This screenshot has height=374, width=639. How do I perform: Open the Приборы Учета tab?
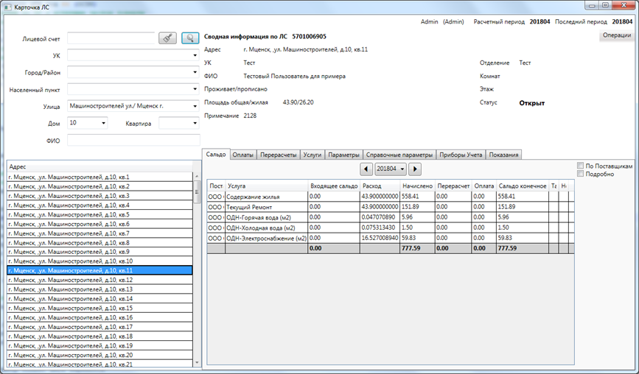(460, 155)
